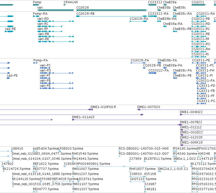Click the Pomp-RA transcript label
The image size is (216, 193).
pyautogui.click(x=40, y=14)
